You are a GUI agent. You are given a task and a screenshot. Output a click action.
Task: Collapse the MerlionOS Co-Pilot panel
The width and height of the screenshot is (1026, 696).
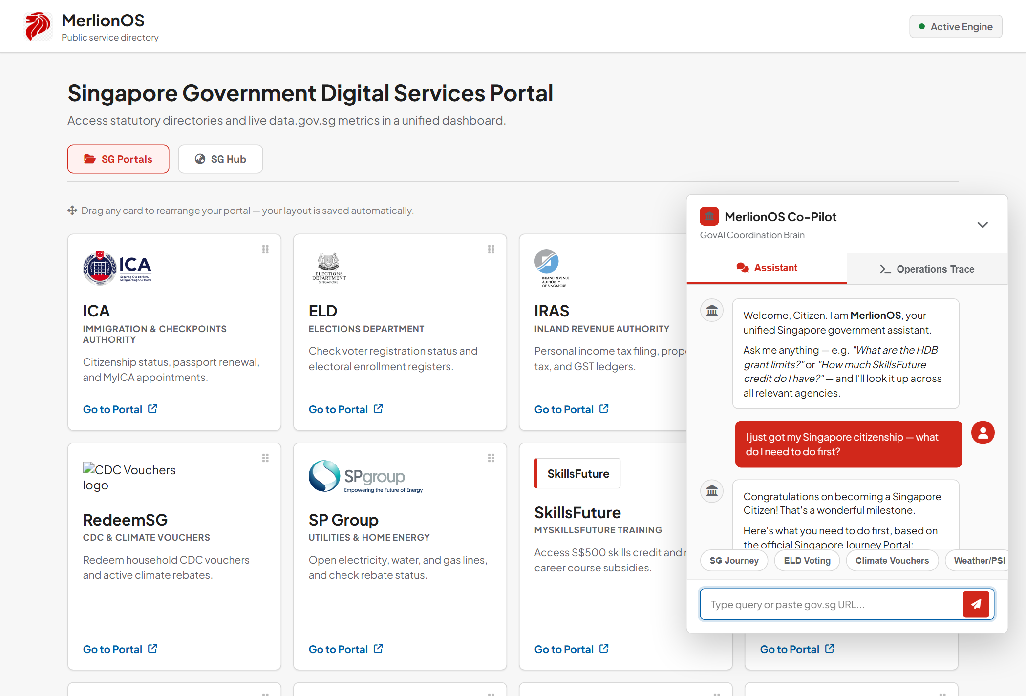(983, 225)
